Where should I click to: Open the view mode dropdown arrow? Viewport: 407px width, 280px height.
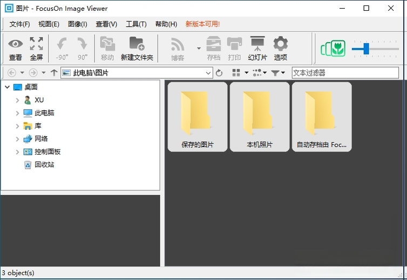click(247, 73)
